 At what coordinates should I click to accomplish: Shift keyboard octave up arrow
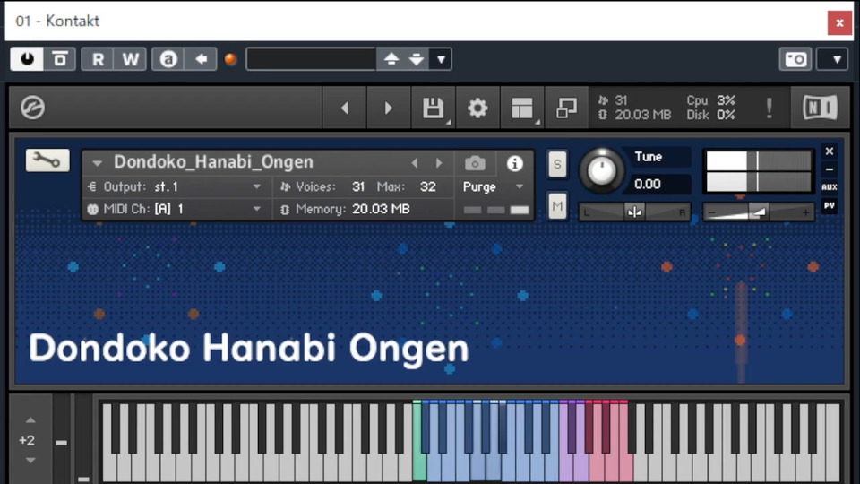pos(30,420)
